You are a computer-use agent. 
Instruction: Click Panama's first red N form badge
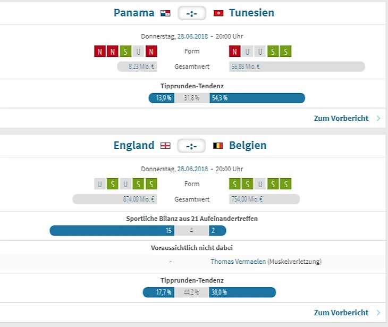100,52
